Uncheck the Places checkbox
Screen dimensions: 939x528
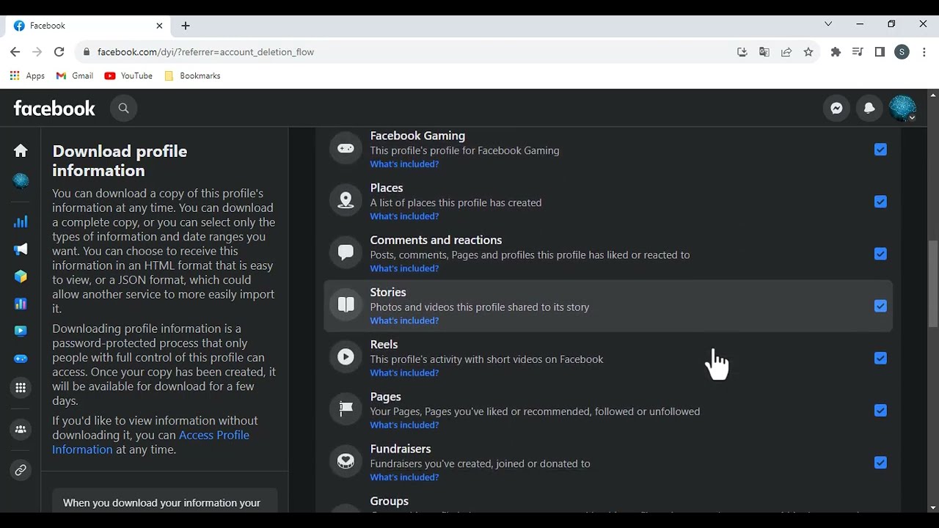pyautogui.click(x=880, y=202)
